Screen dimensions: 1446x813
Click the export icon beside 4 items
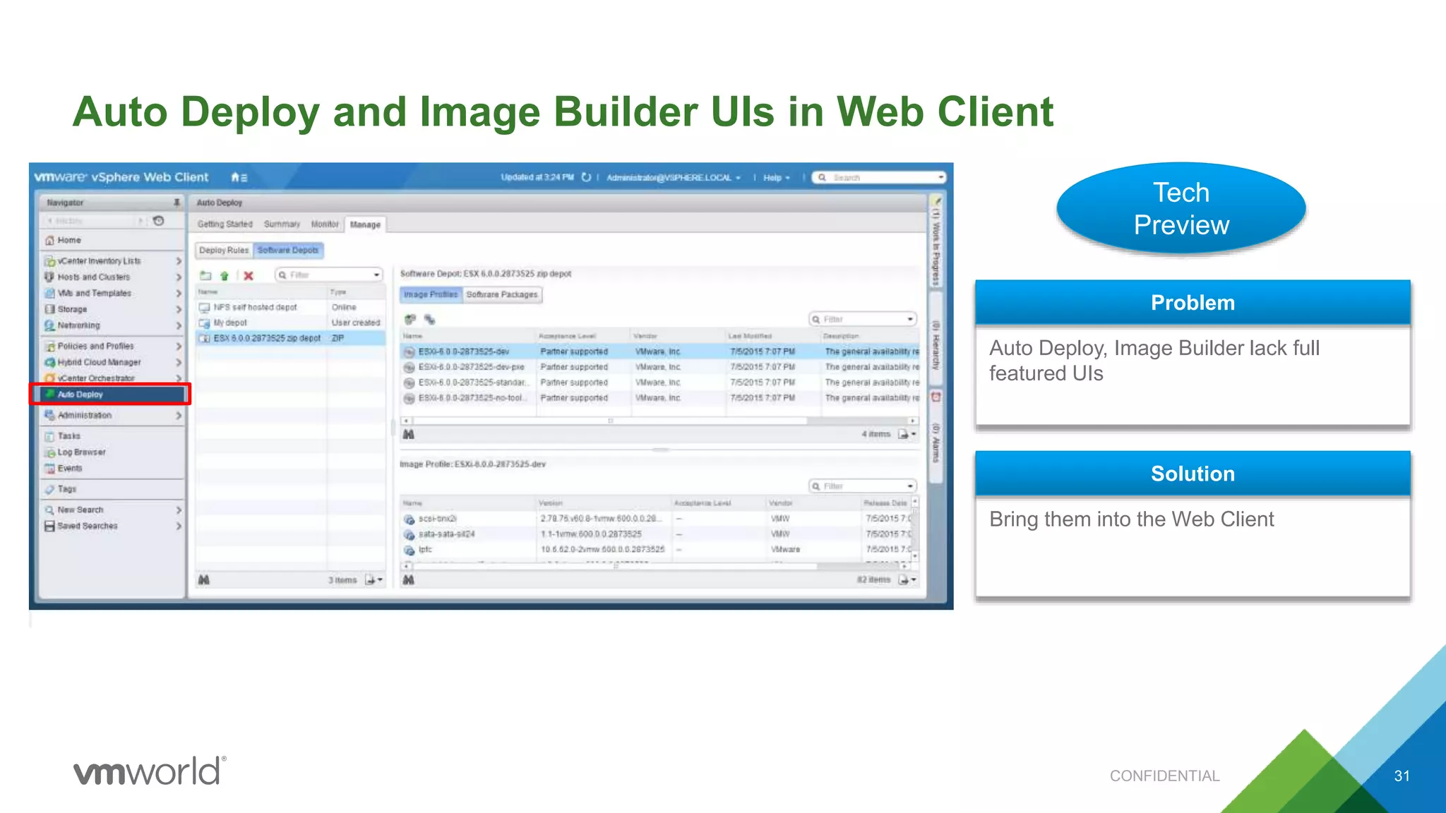point(907,434)
